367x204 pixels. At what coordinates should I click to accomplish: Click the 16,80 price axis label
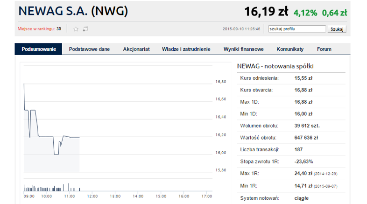tap(221, 82)
